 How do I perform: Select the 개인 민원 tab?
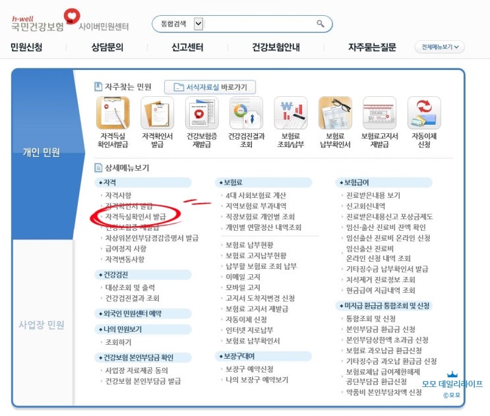tap(42, 152)
